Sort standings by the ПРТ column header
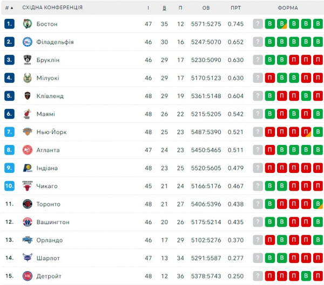This screenshot has width=324, height=285. click(x=235, y=8)
